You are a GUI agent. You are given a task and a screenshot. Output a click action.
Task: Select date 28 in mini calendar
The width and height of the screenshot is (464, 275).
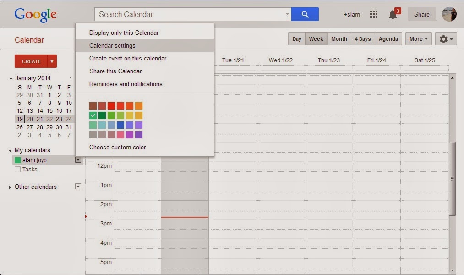[40, 127]
